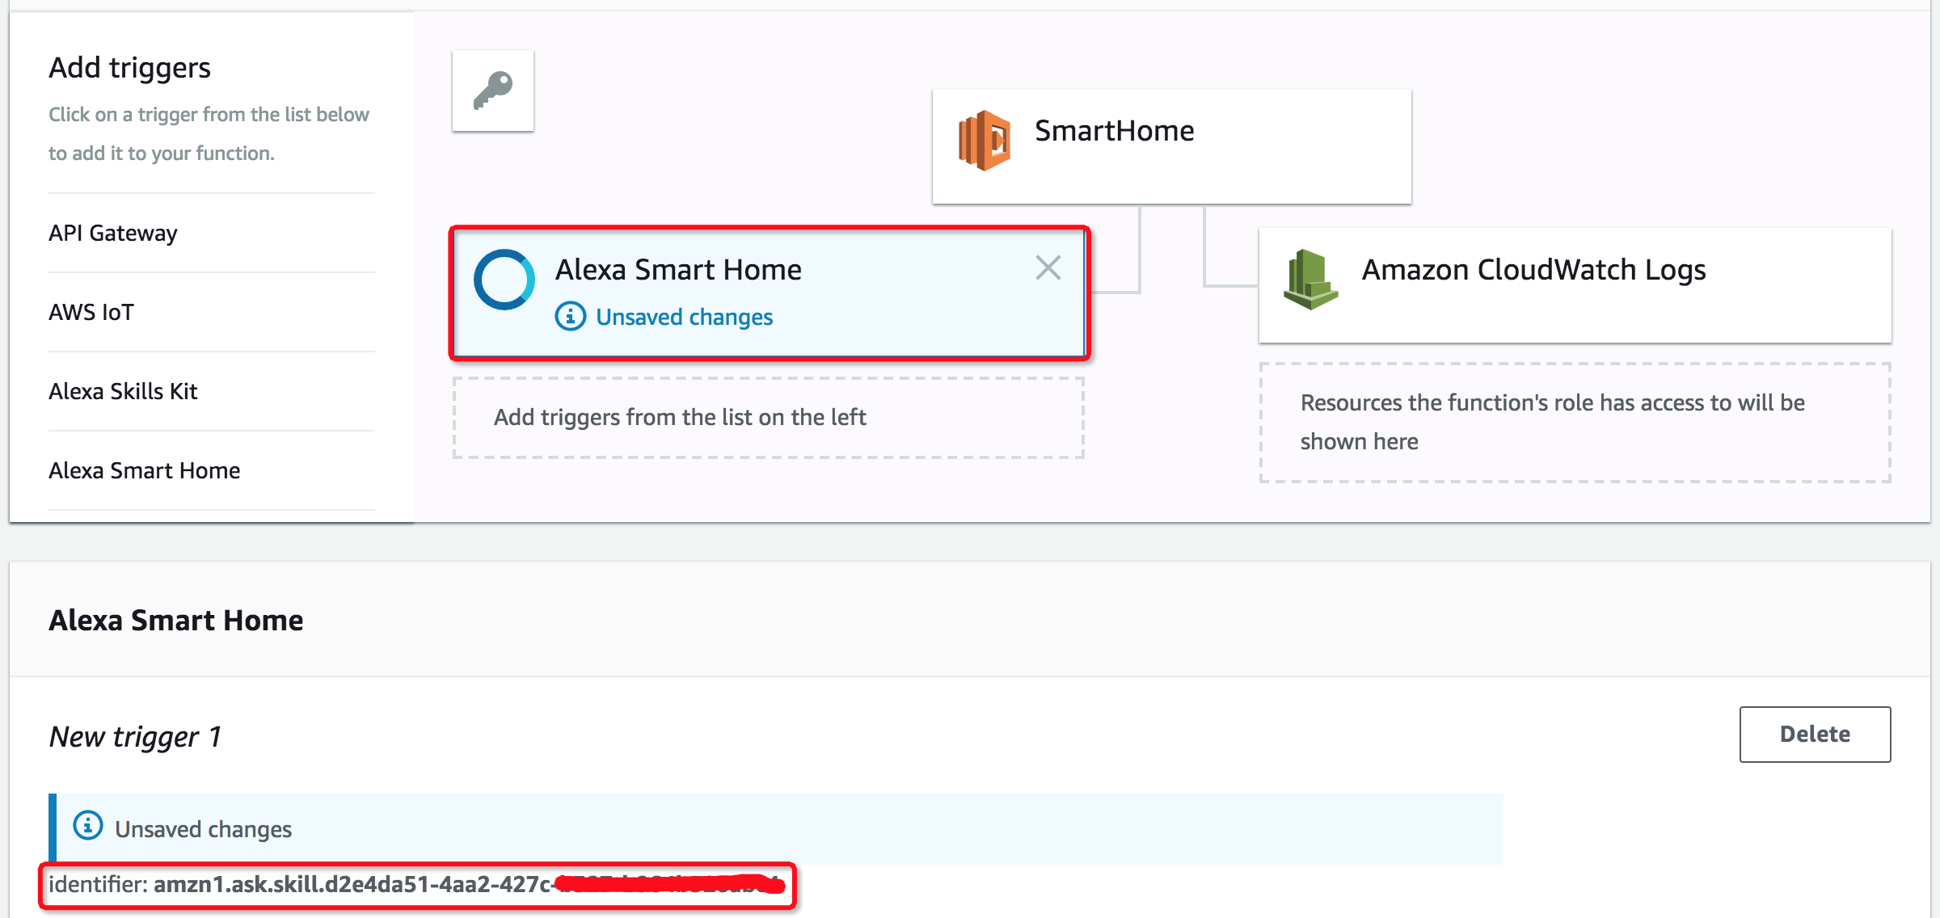
Task: Click the key permissions icon
Action: coord(493,91)
